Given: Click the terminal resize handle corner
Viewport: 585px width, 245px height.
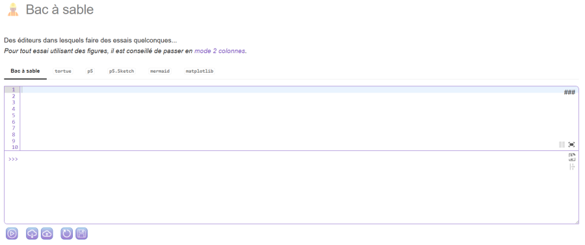Looking at the screenshot, I should coord(577,222).
